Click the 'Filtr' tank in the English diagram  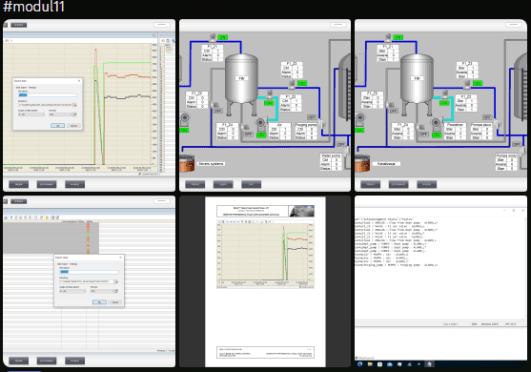point(241,78)
